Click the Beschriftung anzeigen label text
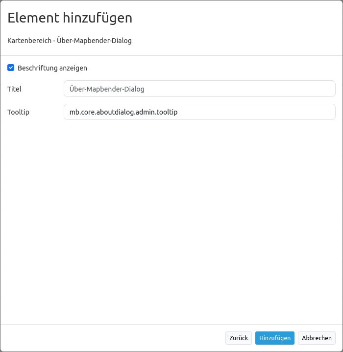 tap(52, 68)
